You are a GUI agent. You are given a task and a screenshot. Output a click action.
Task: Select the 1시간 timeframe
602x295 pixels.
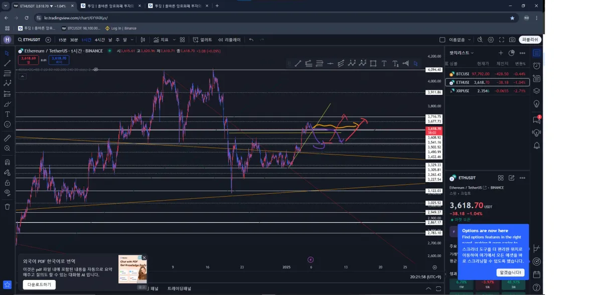coord(86,40)
